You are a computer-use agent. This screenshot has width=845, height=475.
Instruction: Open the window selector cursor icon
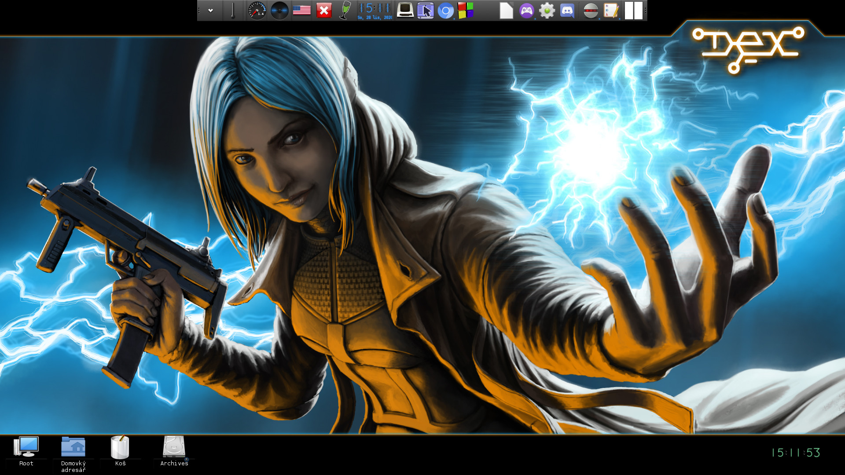[426, 11]
